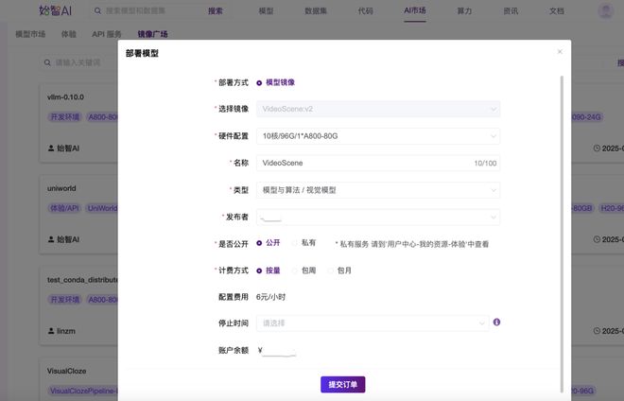The image size is (624, 401).
Task: Open the uniworld image card
Action: point(78,215)
